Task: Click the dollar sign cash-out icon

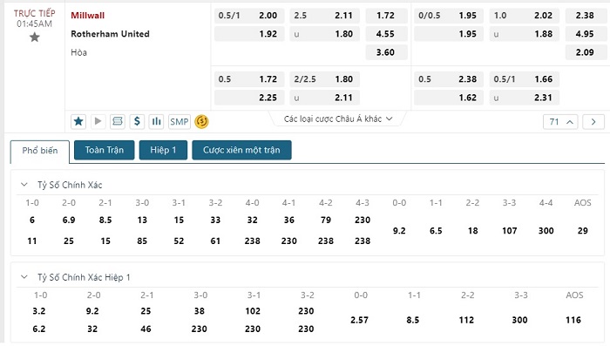Action: pos(137,121)
